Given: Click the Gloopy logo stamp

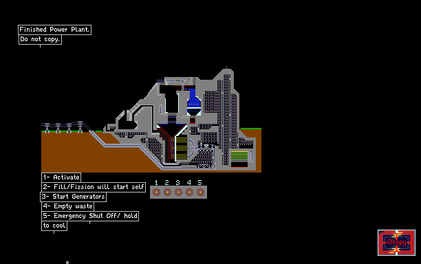Looking at the screenshot, I should pyautogui.click(x=396, y=243).
